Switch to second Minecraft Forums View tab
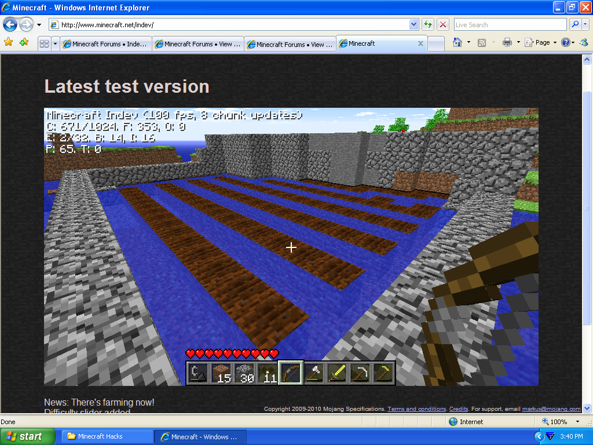Screen dimensions: 593x445 coord(198,44)
